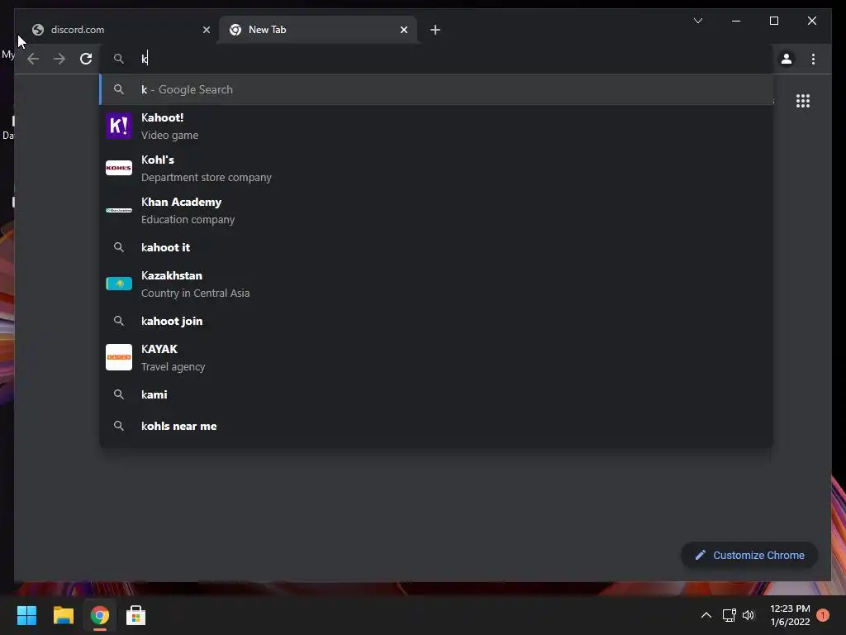
Task: Click magnifier icon beside 'kohls near me'
Action: [119, 426]
